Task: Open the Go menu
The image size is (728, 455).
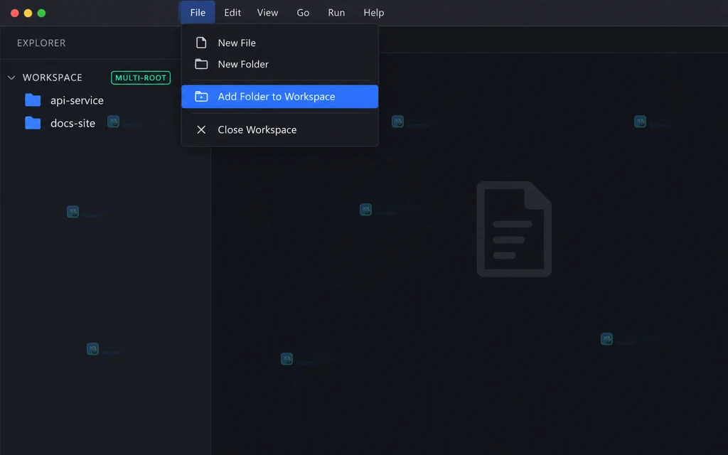Action: [303, 13]
